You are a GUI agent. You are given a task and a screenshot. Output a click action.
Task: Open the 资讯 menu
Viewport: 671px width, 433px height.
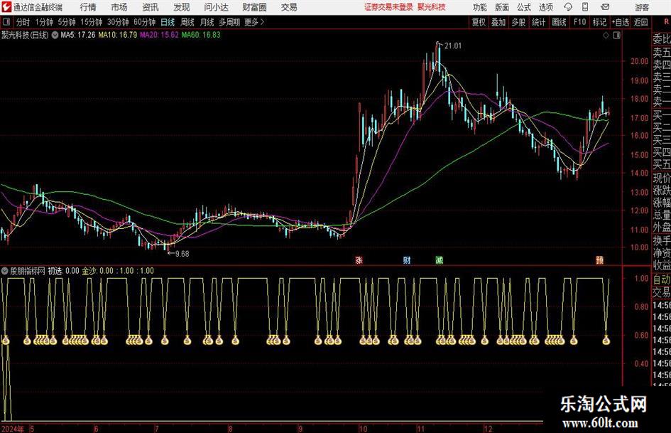151,7
